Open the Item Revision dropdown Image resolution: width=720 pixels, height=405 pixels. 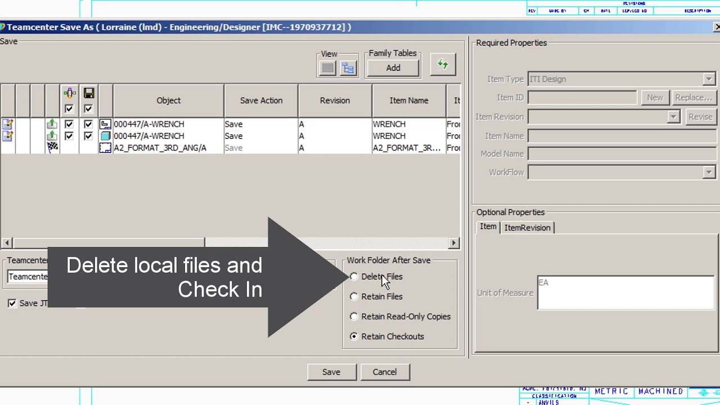673,117
